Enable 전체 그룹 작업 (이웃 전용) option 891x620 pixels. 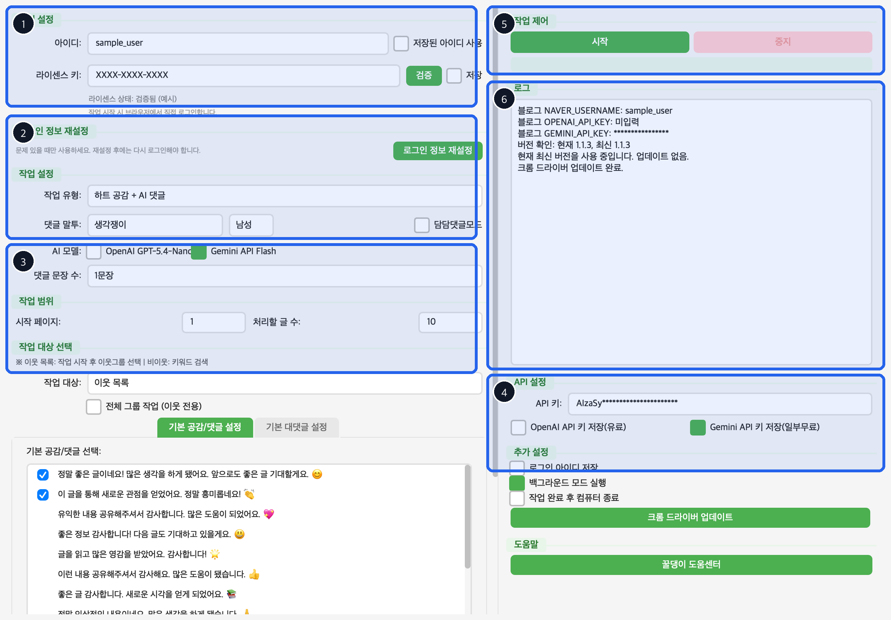point(93,407)
